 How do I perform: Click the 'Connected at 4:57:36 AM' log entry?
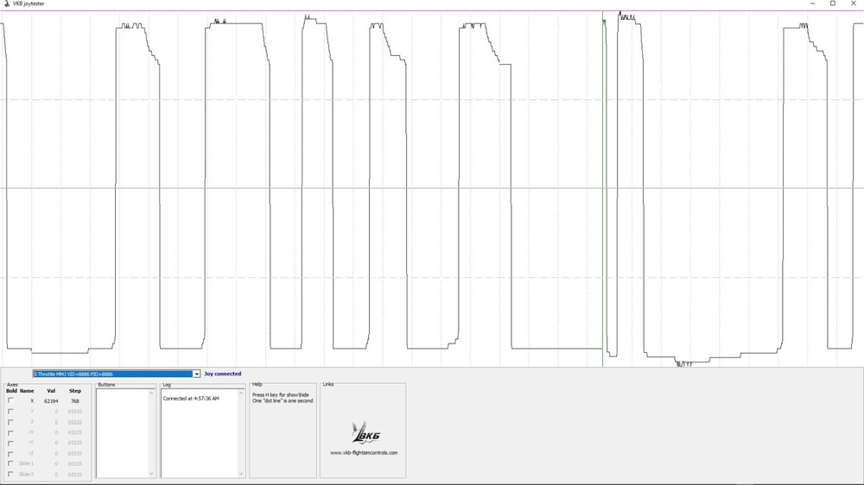(191, 399)
